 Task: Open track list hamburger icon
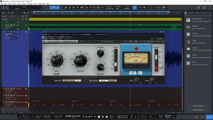coord(3,13)
